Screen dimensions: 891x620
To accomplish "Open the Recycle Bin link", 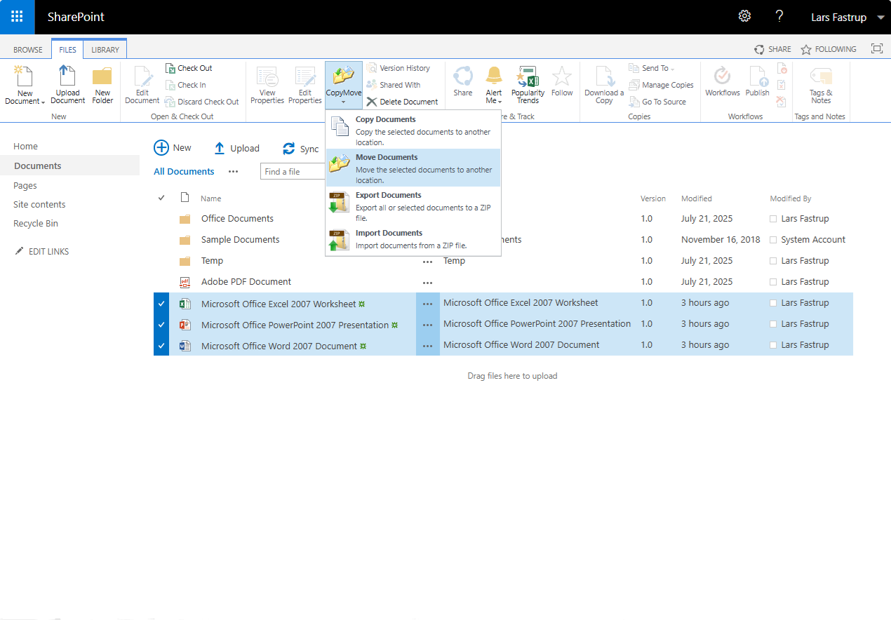I will 36,224.
